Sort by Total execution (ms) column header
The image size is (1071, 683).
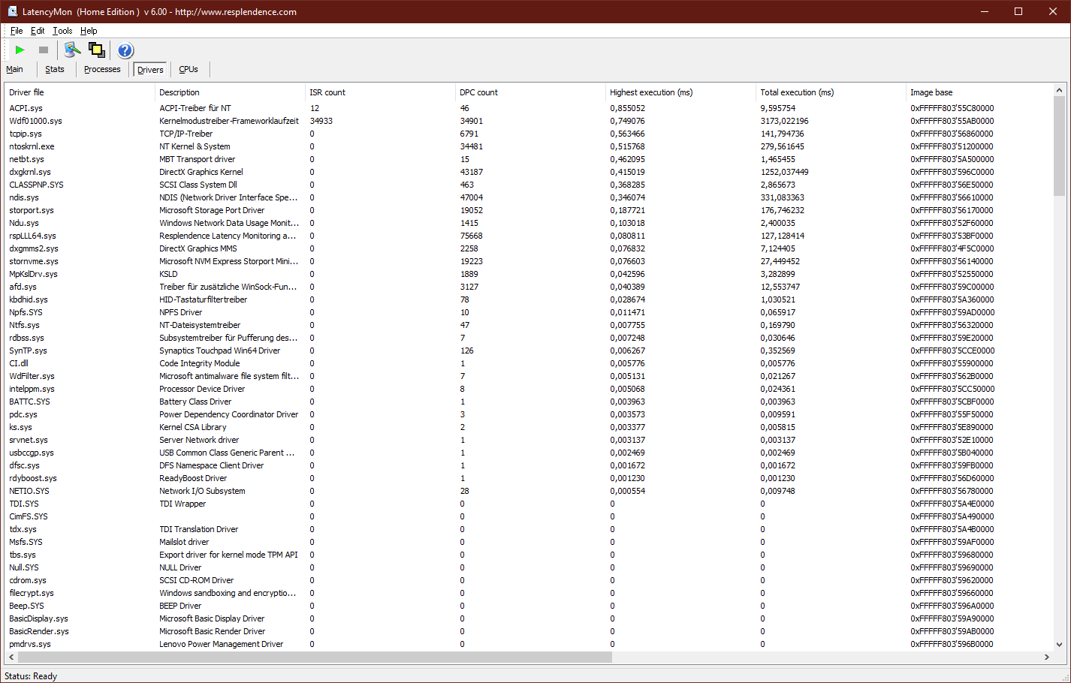[831, 92]
